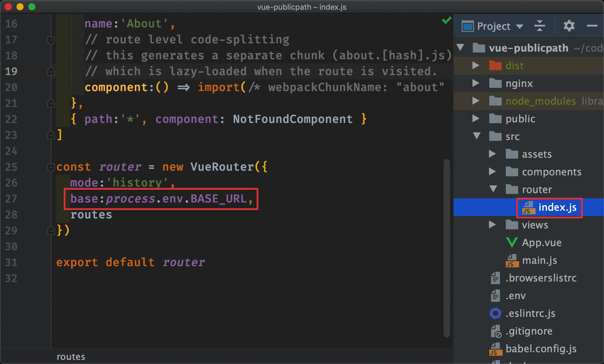Image resolution: width=604 pixels, height=364 pixels.
Task: Select the assets folder icon
Action: pos(512,154)
